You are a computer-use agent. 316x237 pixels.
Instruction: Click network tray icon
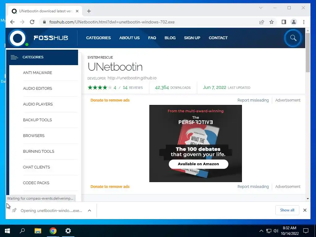pyautogui.click(x=269, y=231)
